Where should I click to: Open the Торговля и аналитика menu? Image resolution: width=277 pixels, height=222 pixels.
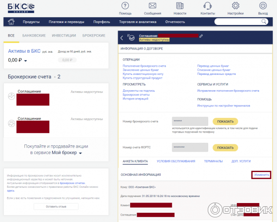coord(138,22)
